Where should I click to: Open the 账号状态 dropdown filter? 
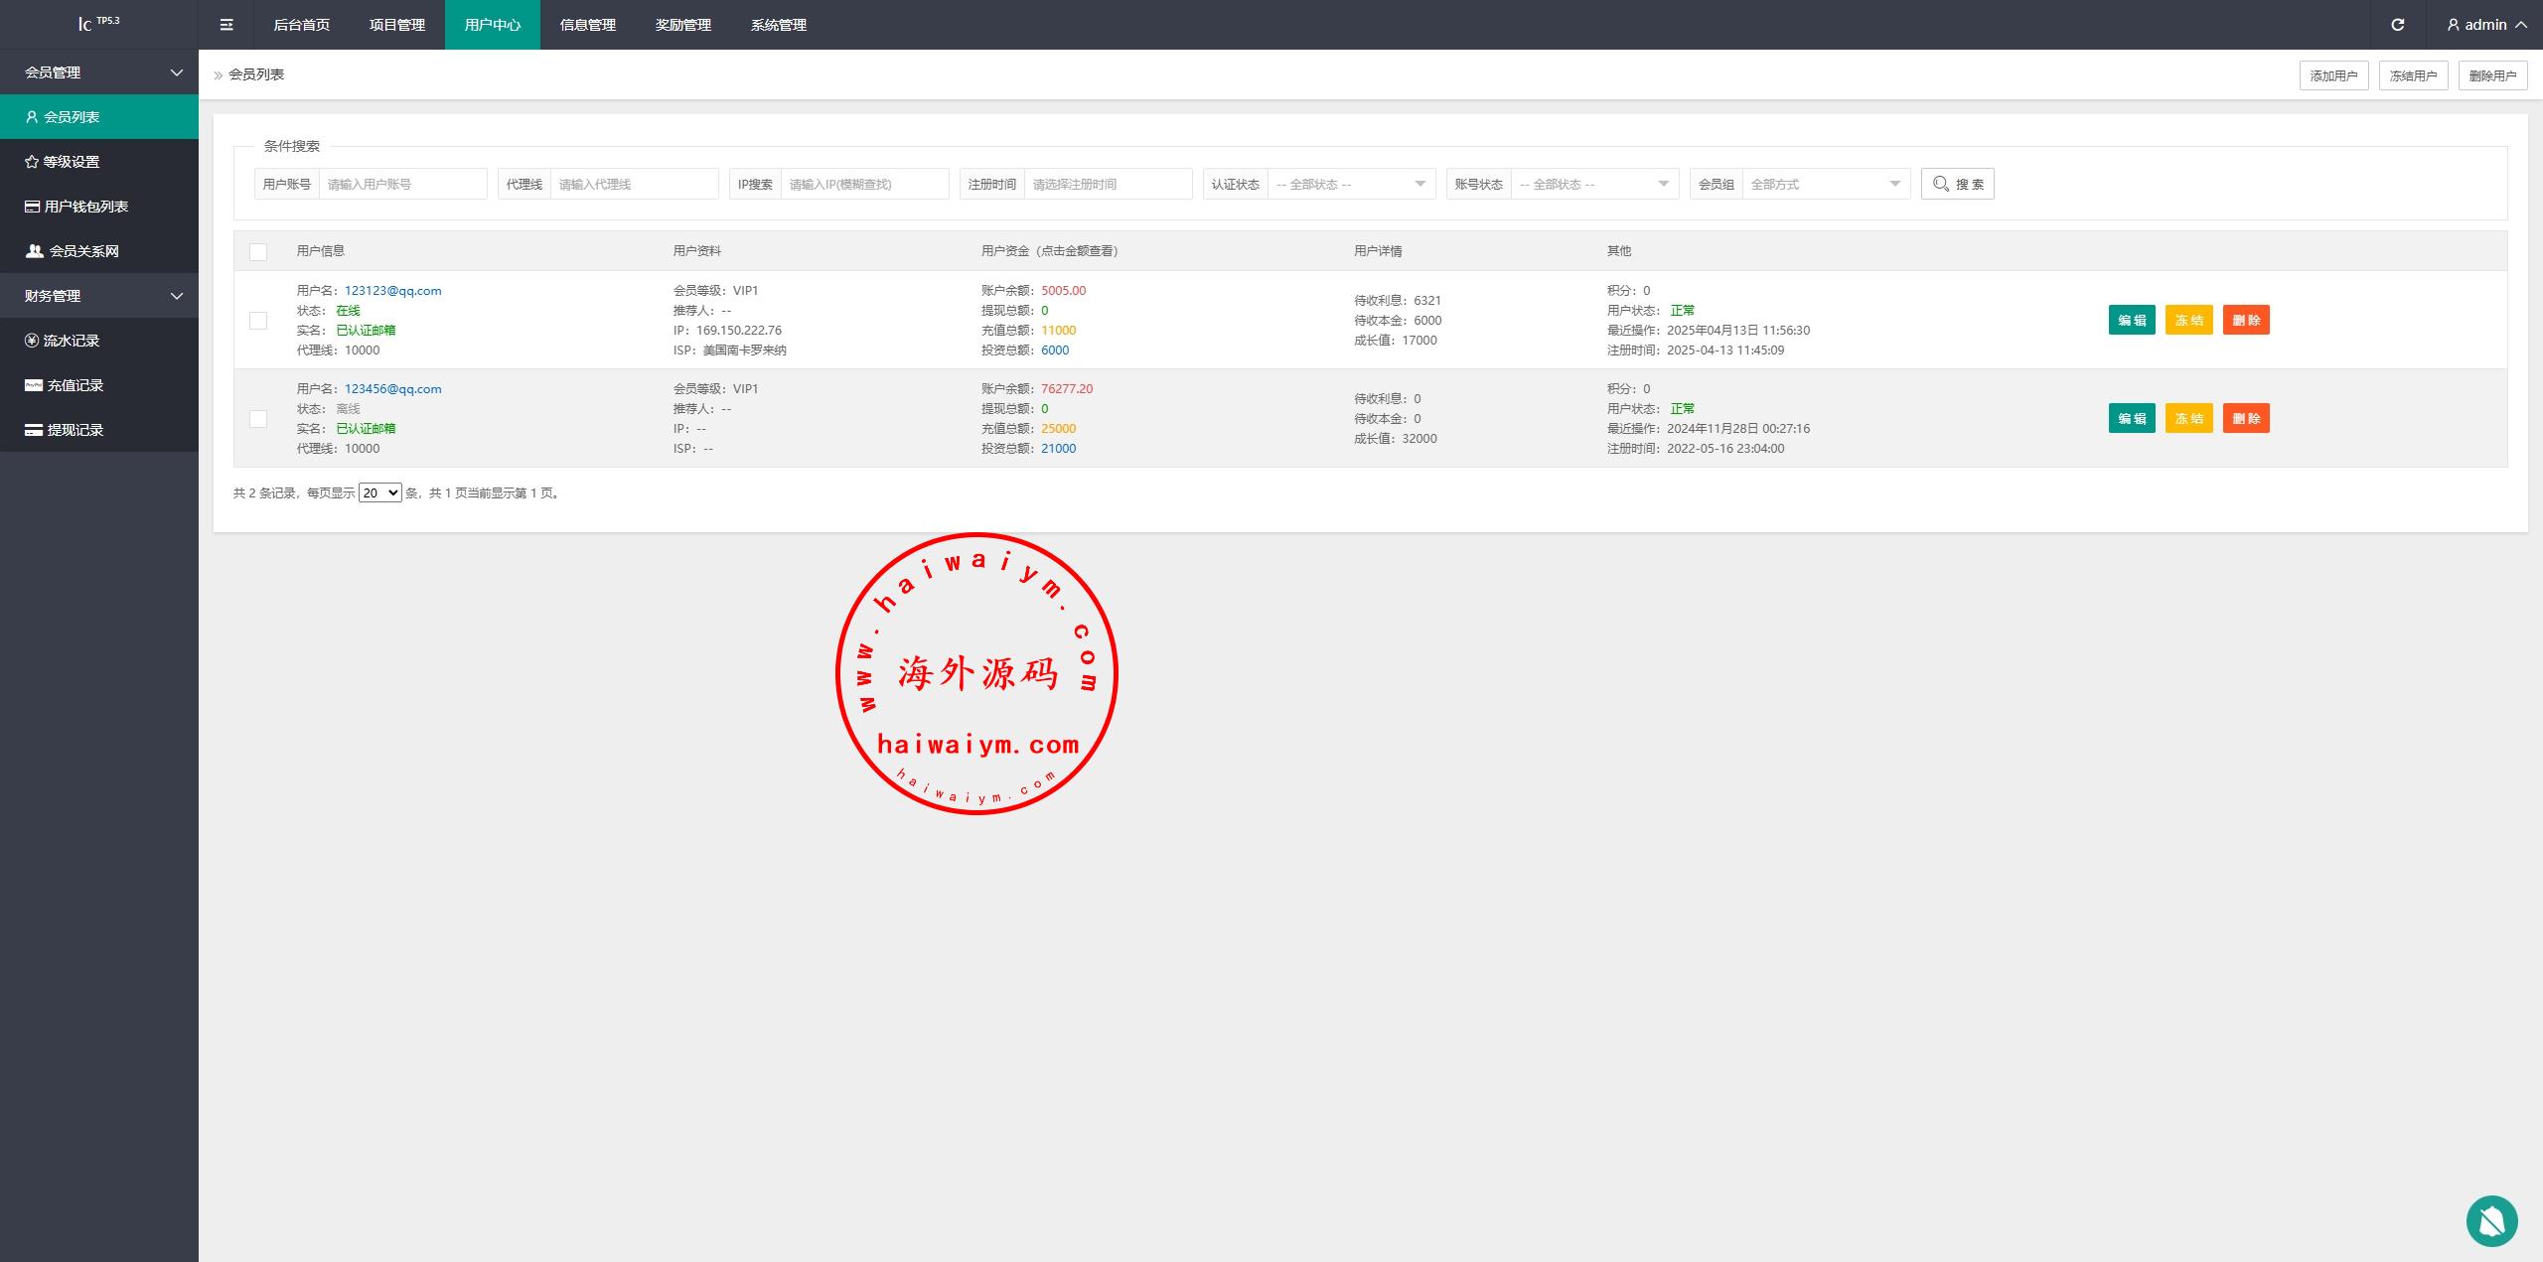[x=1593, y=184]
